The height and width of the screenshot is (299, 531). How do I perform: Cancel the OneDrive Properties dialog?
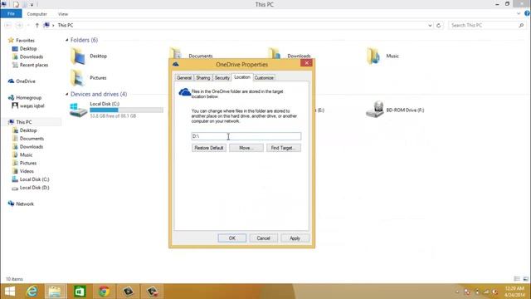(x=263, y=238)
